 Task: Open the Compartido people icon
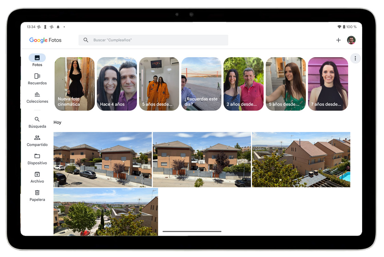[x=37, y=137]
